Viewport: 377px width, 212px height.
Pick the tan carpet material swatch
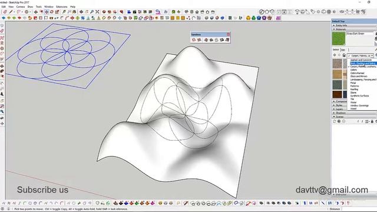click(x=337, y=74)
